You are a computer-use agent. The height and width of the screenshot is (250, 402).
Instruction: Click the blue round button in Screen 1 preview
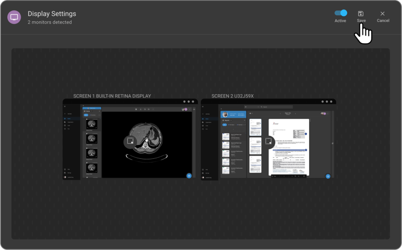(x=189, y=176)
